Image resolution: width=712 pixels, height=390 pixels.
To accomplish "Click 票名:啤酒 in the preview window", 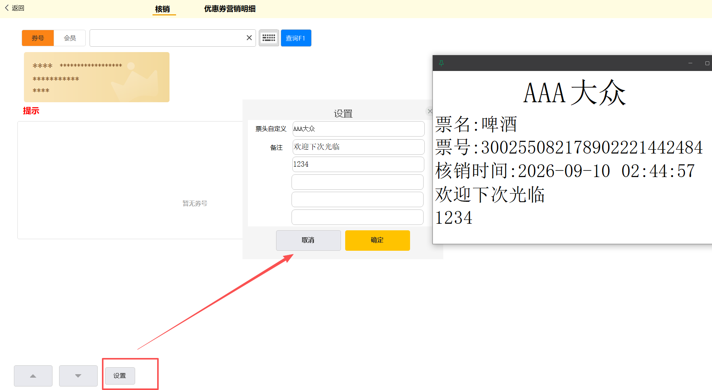I will 476,124.
